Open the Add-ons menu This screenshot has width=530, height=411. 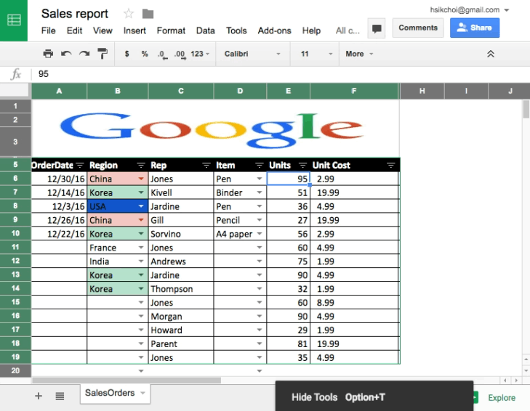275,30
